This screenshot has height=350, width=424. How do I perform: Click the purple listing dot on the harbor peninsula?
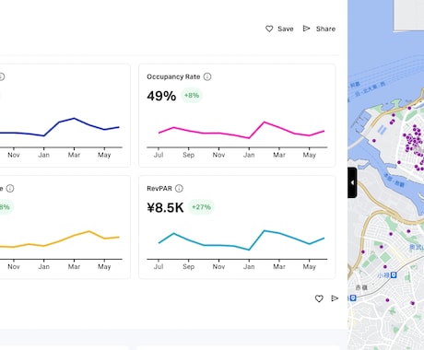point(374,141)
